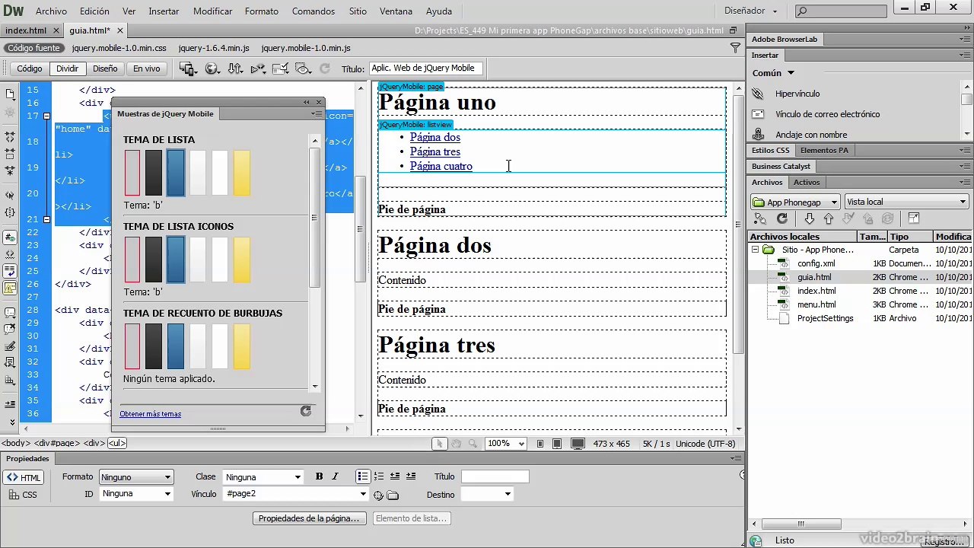This screenshot has width=974, height=548.
Task: Open the Vínculo dropdown arrow
Action: coord(363,495)
